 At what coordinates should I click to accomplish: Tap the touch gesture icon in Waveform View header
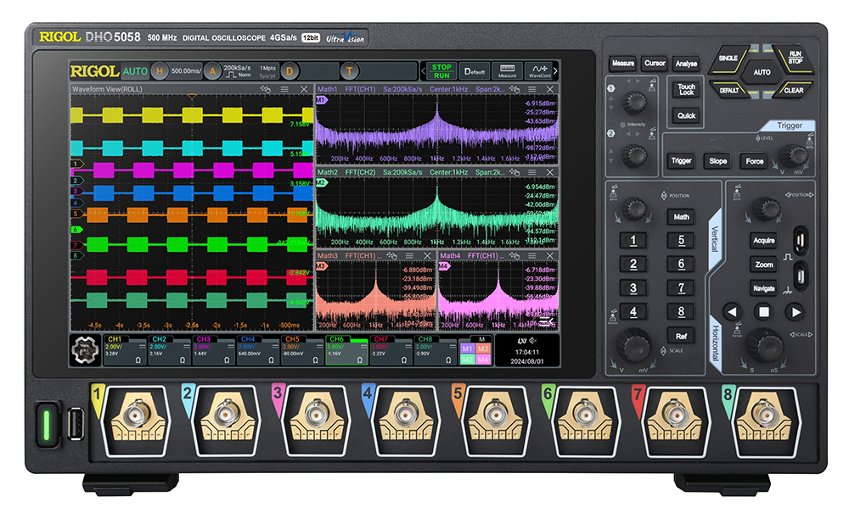click(265, 89)
